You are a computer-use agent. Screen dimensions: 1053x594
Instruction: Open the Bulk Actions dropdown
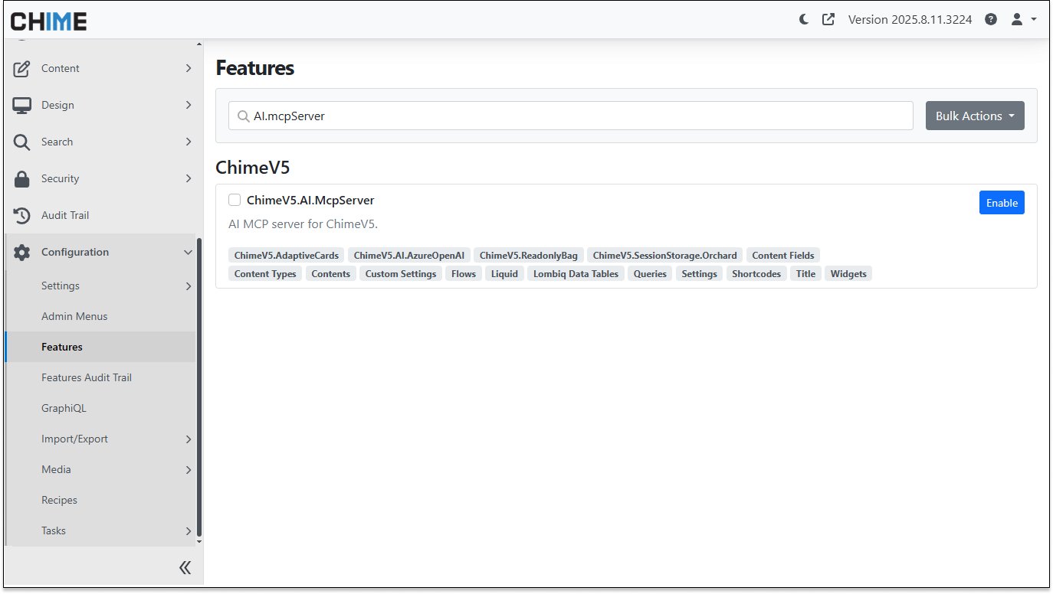point(975,116)
